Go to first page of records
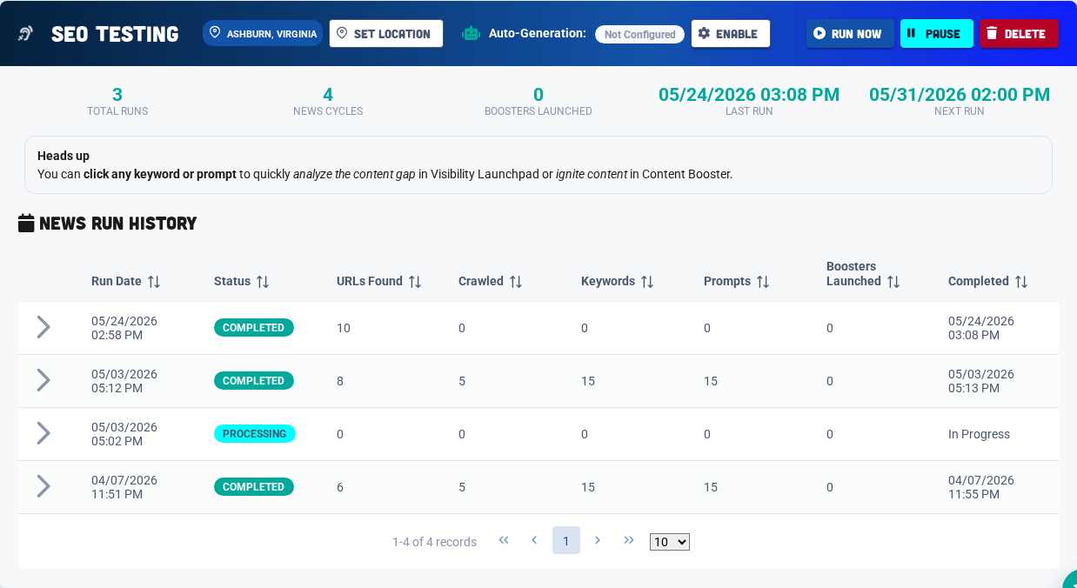 click(x=504, y=540)
